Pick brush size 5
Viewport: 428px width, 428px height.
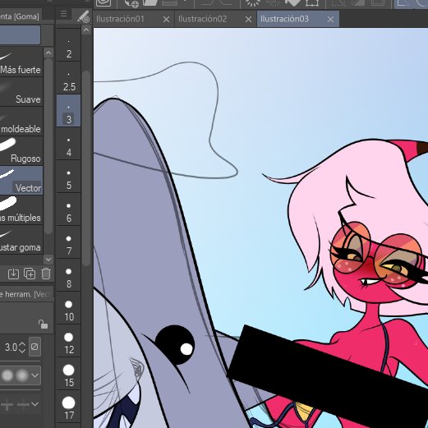click(68, 177)
